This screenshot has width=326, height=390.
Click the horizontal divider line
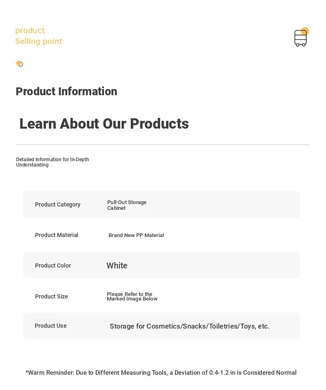pos(162,145)
